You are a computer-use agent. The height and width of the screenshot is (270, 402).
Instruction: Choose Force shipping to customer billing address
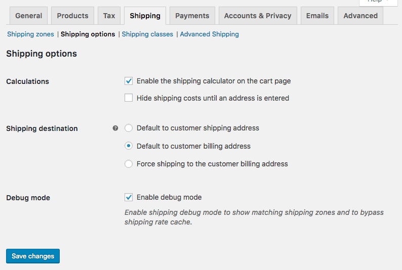(129, 164)
